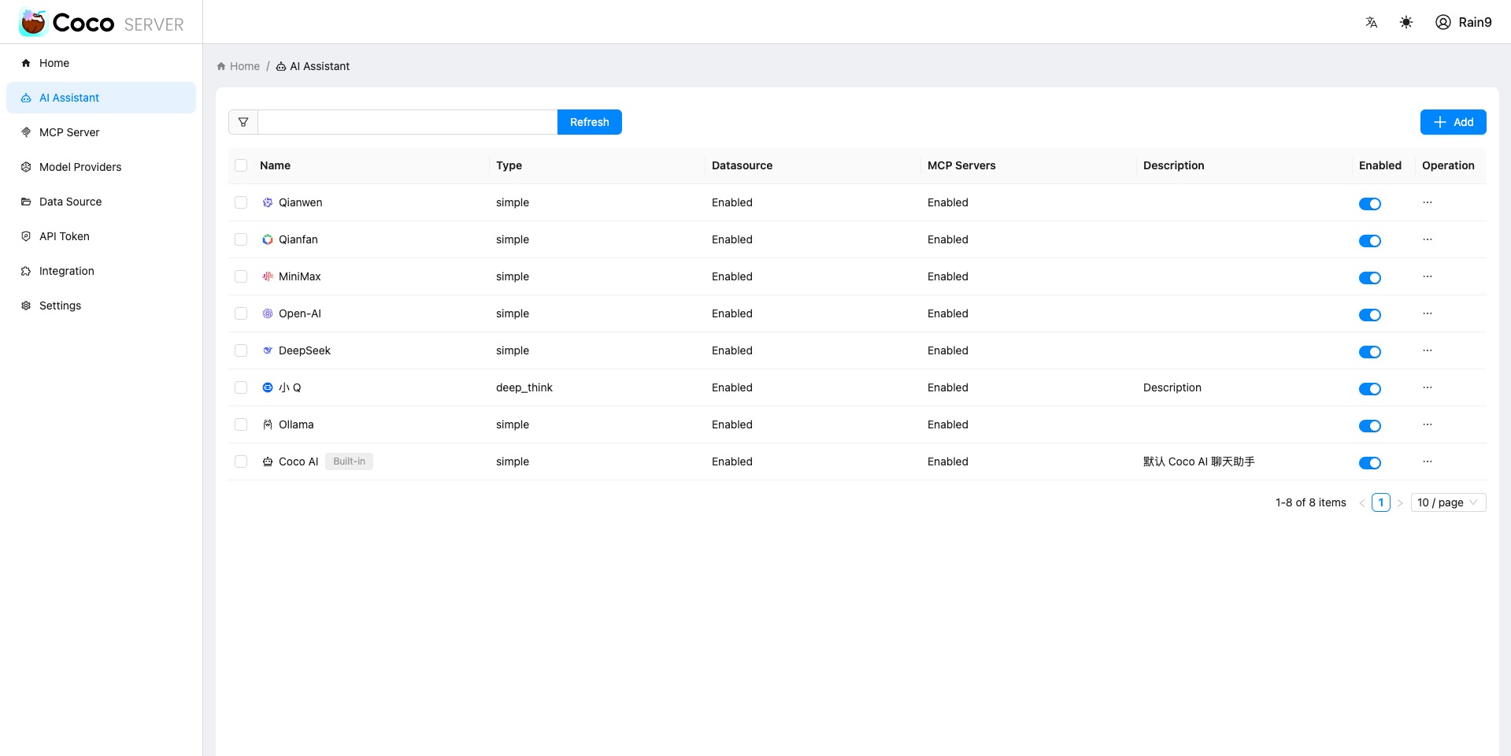
Task: Open operation menu for Qianwen row
Action: click(x=1428, y=202)
